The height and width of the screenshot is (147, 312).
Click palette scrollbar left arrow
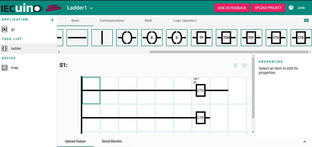(x=58, y=52)
